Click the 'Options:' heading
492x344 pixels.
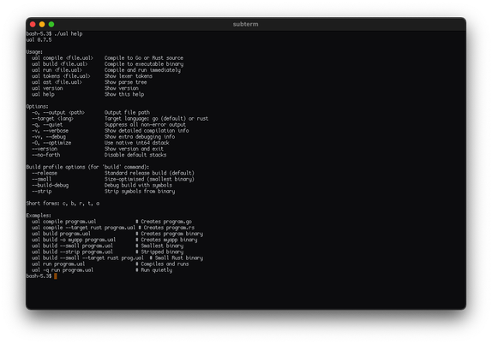38,106
